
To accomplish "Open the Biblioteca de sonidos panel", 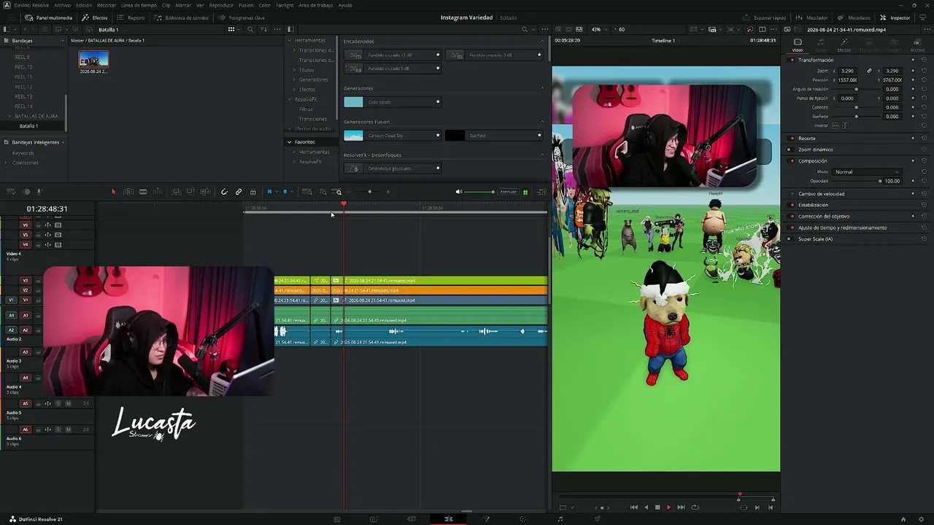I will (182, 17).
